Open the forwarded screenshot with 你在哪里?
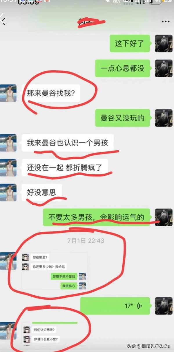This screenshot has height=352, width=174. tap(55, 271)
